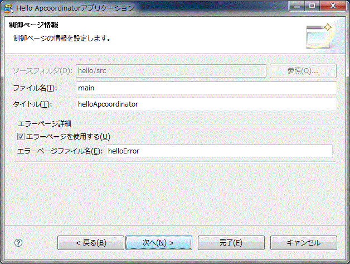The width and height of the screenshot is (350, 264).
Task: Click the エラーページファイル名(E) label
Action: coord(59,151)
